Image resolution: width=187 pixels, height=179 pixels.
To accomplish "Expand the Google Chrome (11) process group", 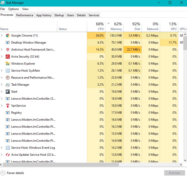I will 2,35.
